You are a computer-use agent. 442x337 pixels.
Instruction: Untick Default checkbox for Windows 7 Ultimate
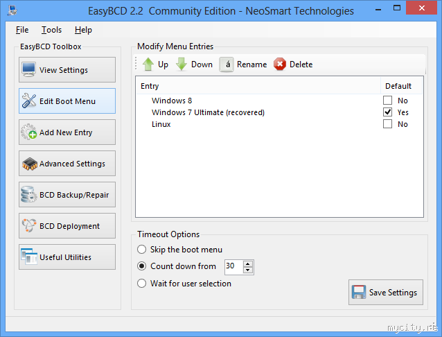[x=387, y=112]
